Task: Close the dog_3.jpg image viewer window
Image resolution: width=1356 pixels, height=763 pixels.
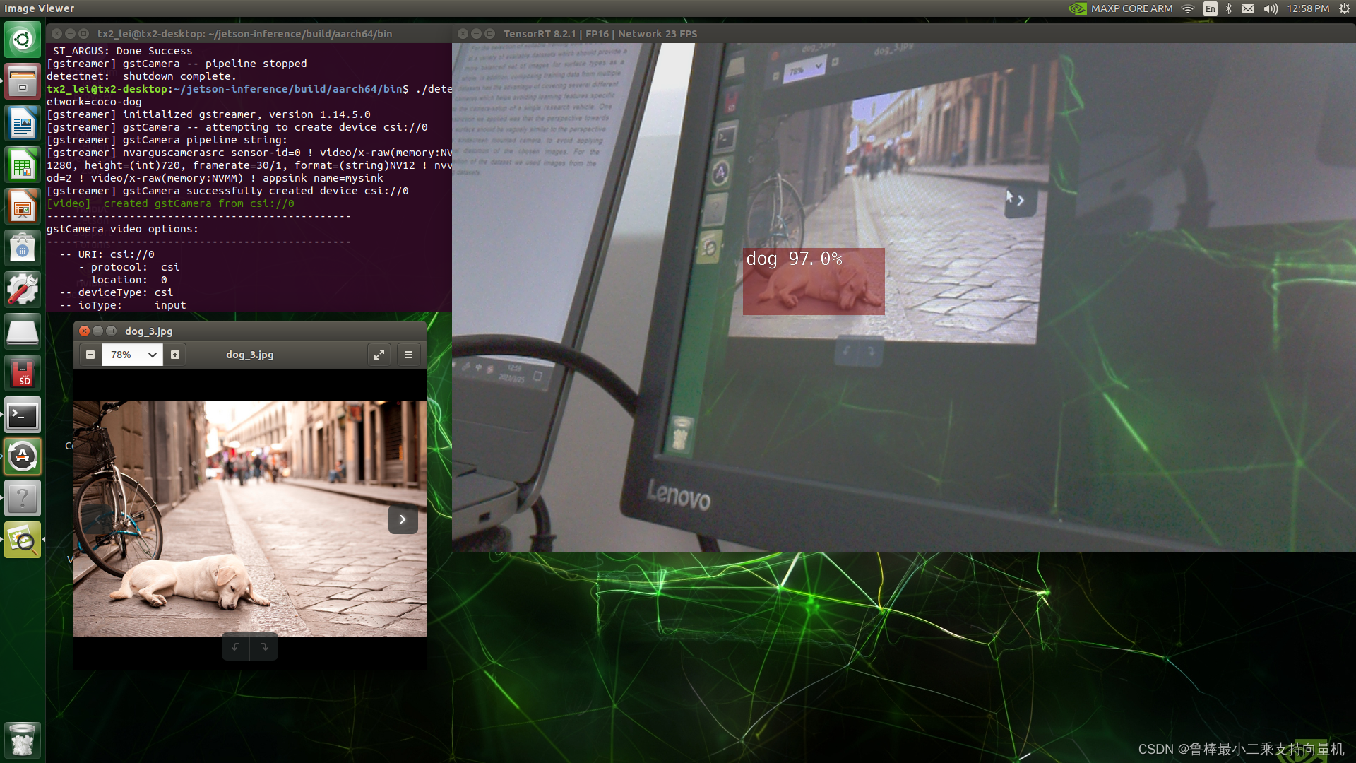Action: tap(84, 331)
